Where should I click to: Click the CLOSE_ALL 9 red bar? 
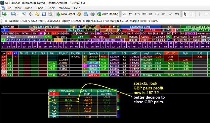tap(38, 30)
